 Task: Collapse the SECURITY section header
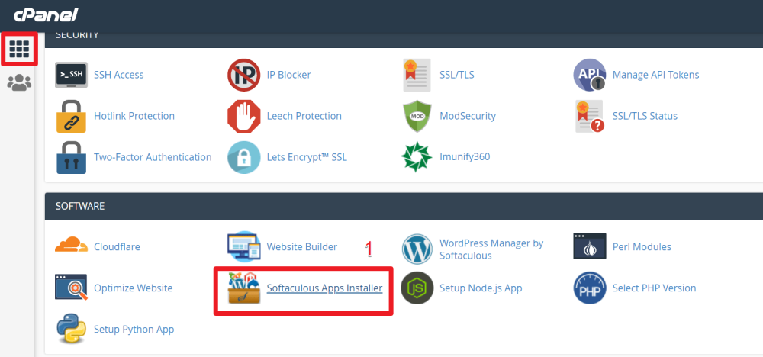coord(404,40)
